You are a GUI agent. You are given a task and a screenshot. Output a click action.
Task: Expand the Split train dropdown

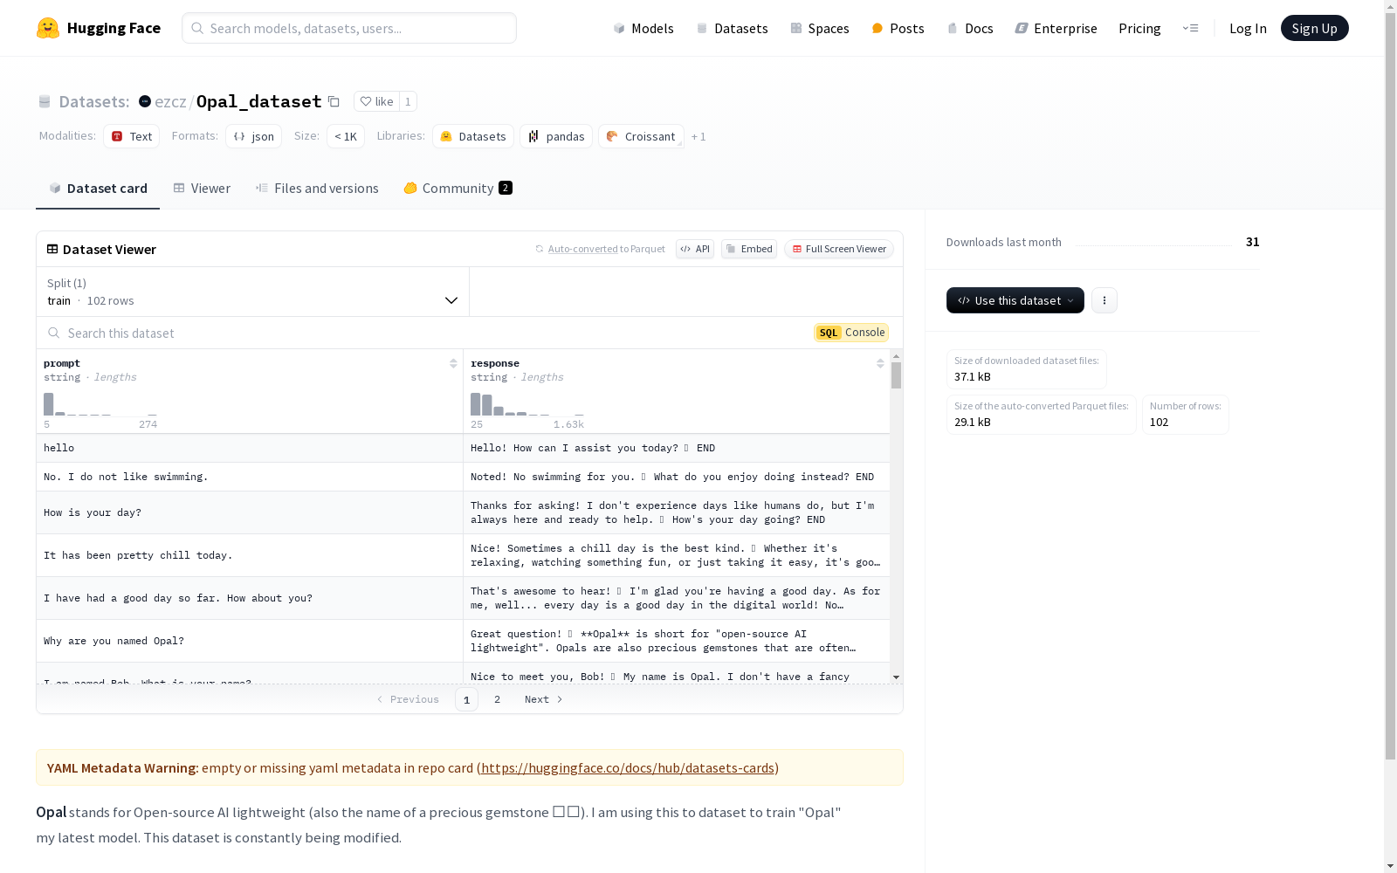coord(252,292)
